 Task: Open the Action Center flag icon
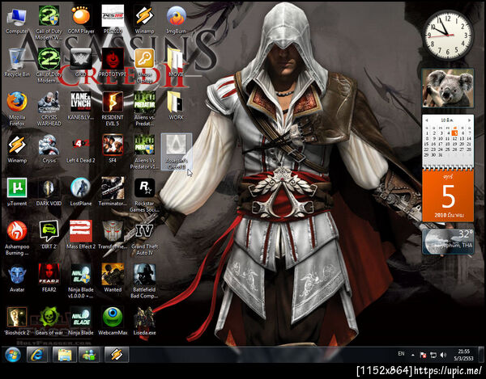[423, 356]
